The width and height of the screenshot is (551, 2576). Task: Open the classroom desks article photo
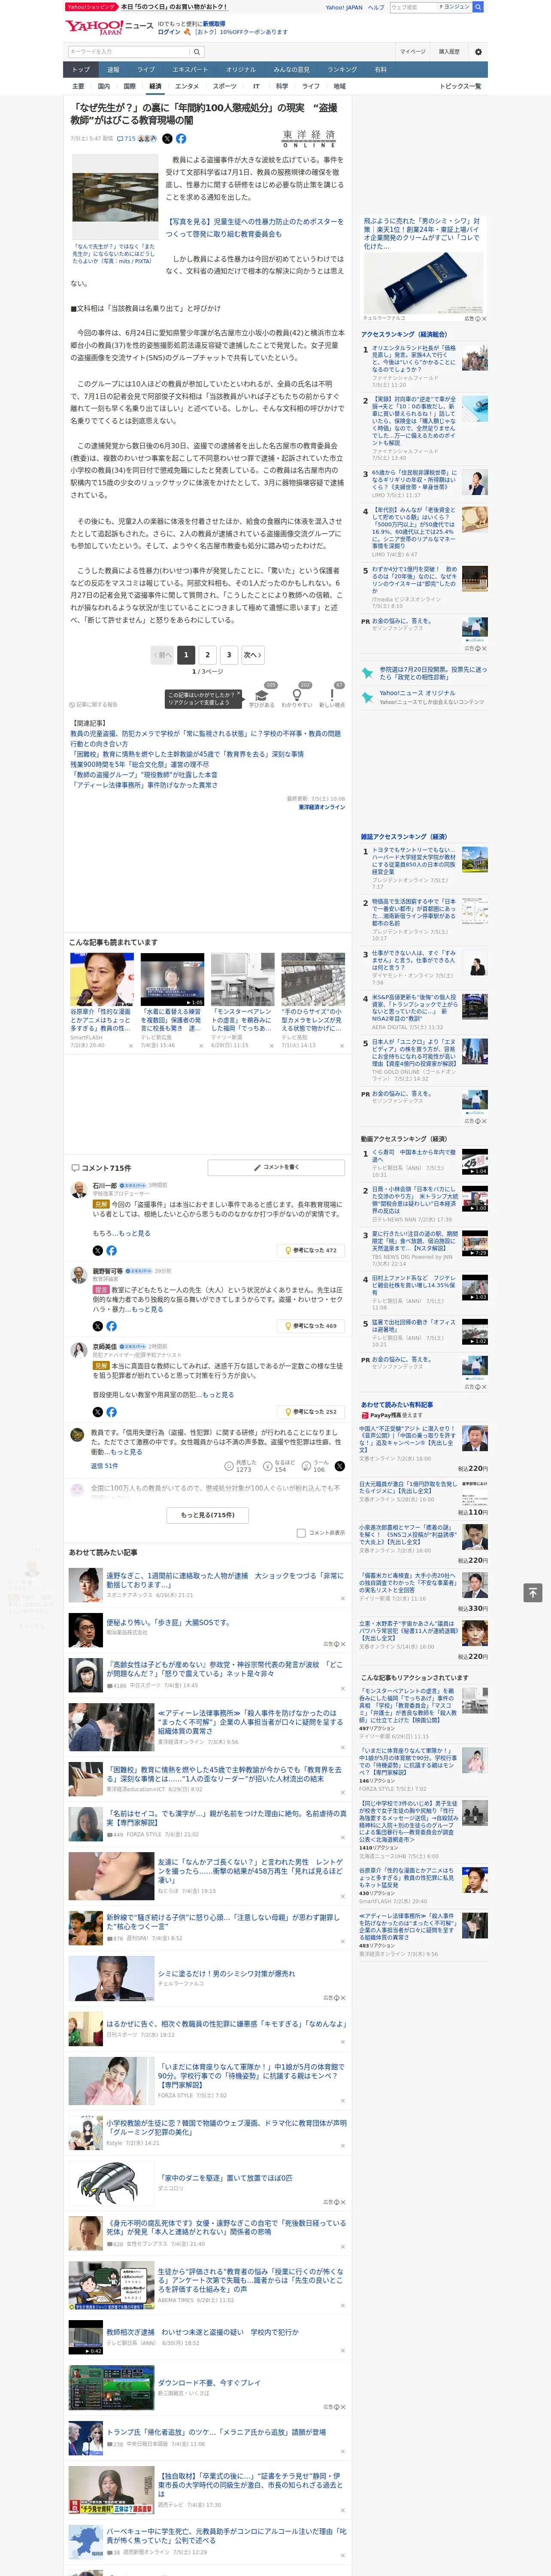(x=115, y=196)
